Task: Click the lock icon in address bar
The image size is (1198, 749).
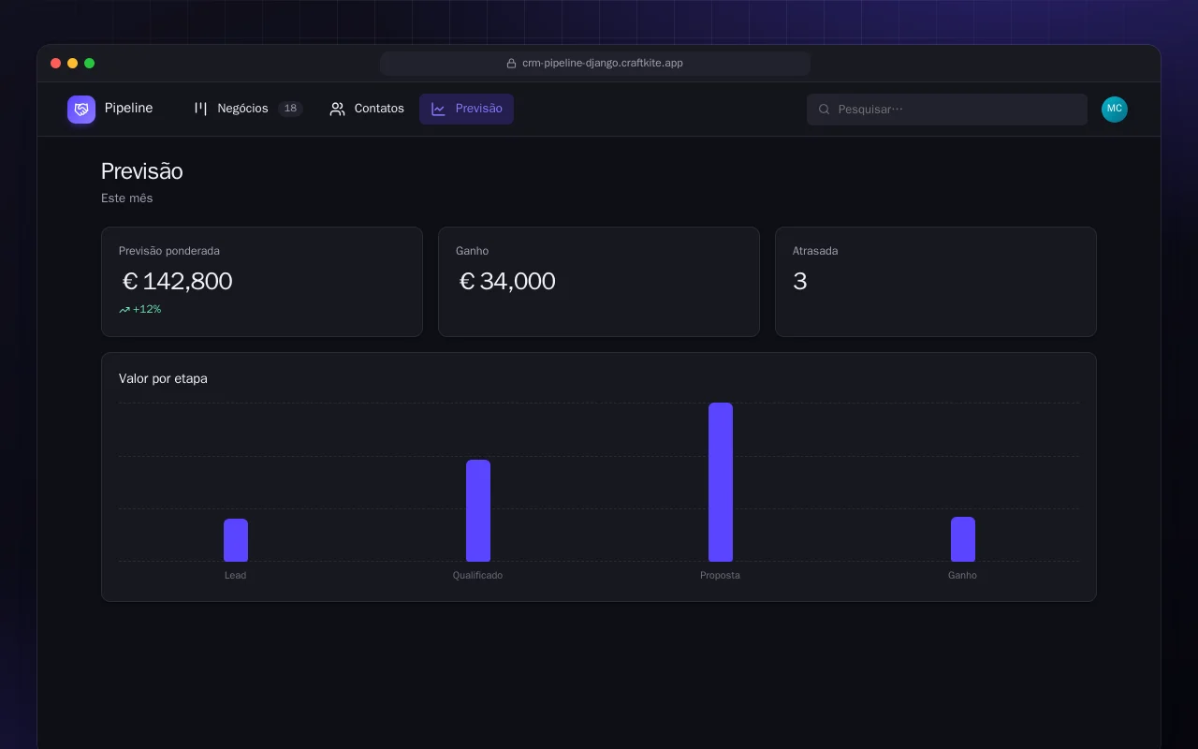Action: 511,64
